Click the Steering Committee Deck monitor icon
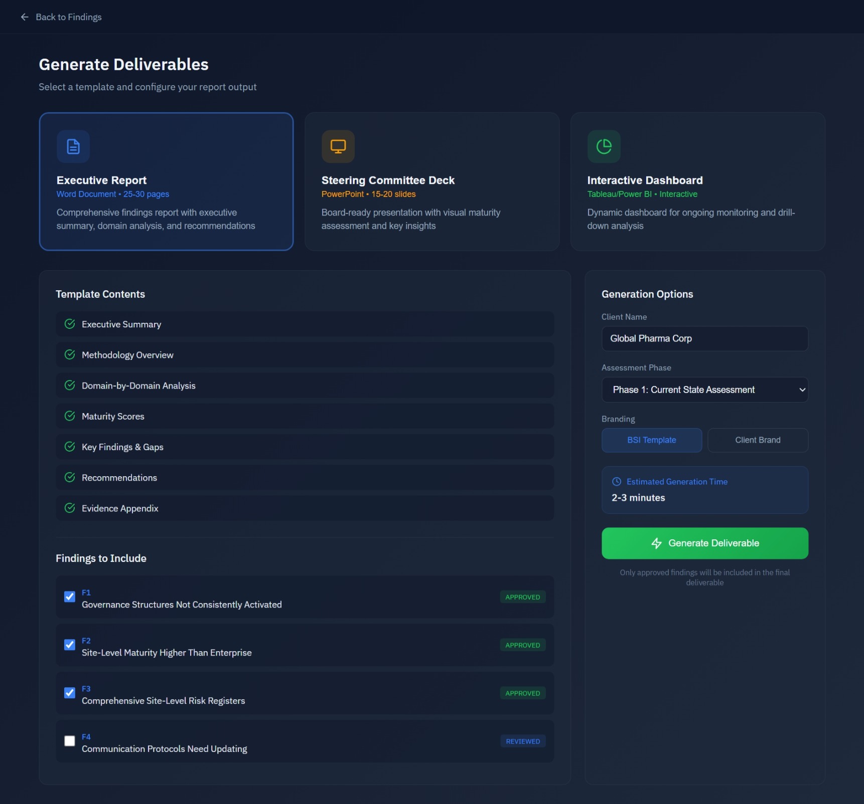 point(338,146)
